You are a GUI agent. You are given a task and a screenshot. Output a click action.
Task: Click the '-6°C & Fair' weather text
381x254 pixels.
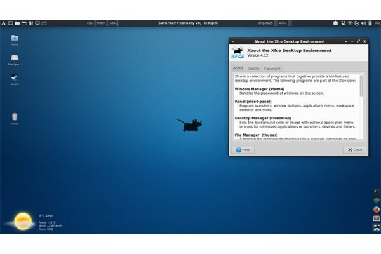(46, 216)
